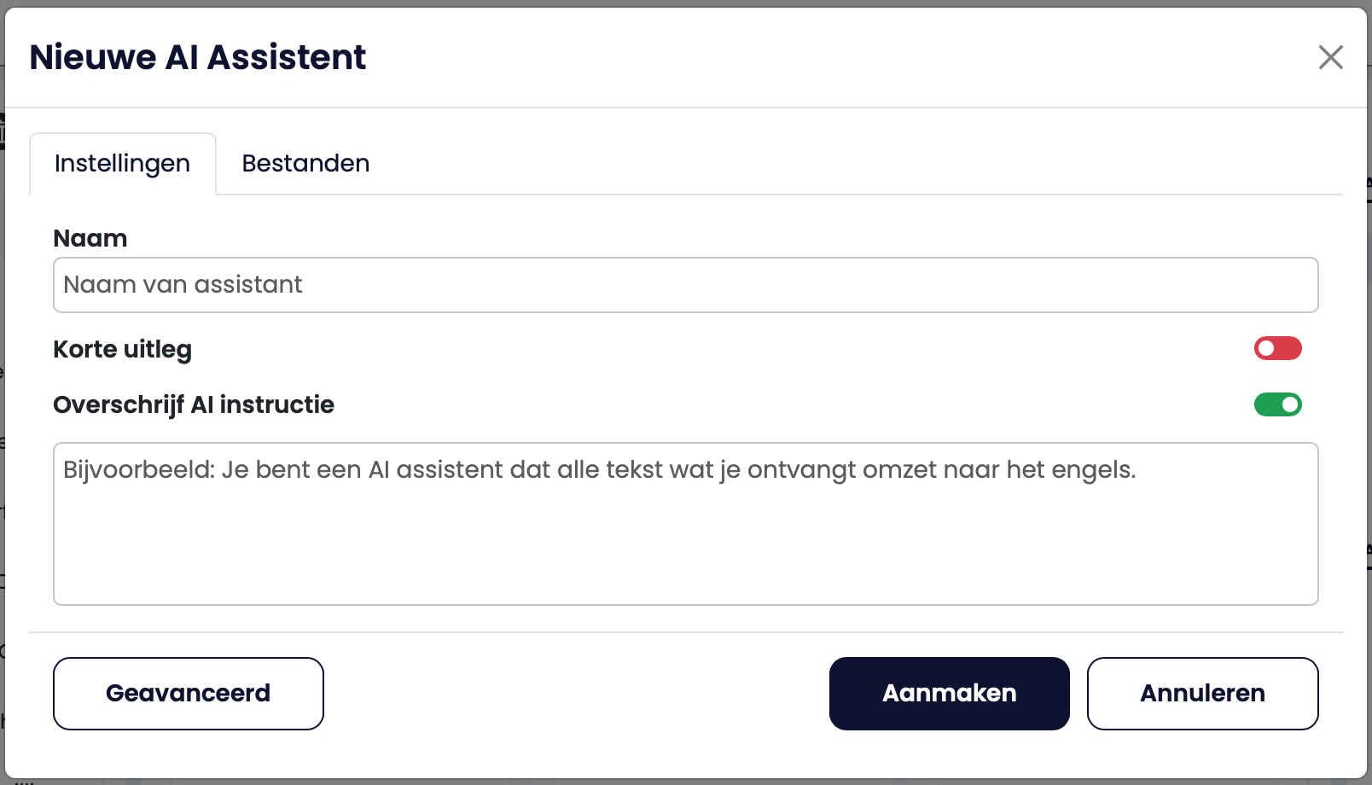This screenshot has height=785, width=1372.
Task: Enable the Korte uitleg switch
Action: 1277,348
